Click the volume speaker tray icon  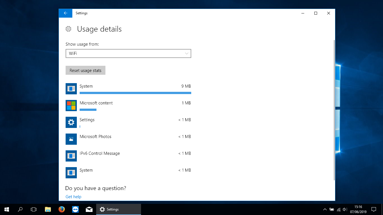[x=345, y=209]
